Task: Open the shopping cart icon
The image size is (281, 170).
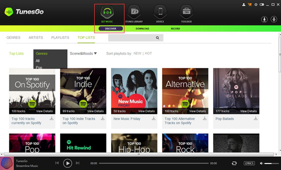Action: point(249,5)
